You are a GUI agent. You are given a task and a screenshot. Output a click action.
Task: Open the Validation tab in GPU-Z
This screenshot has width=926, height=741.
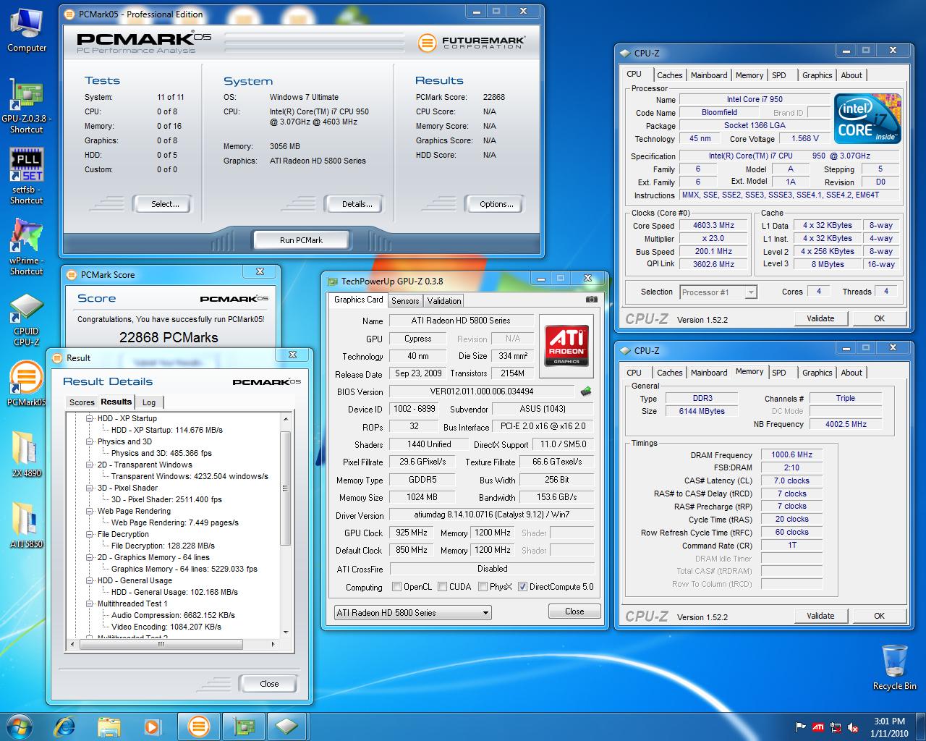pos(444,300)
